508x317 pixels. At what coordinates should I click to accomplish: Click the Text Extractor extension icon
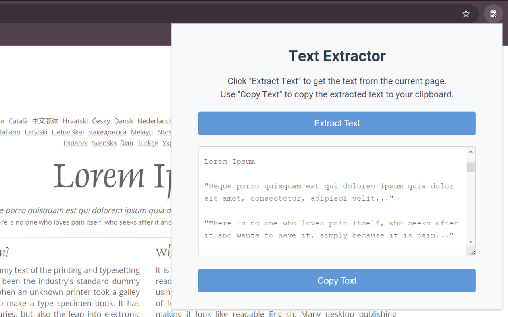[493, 13]
